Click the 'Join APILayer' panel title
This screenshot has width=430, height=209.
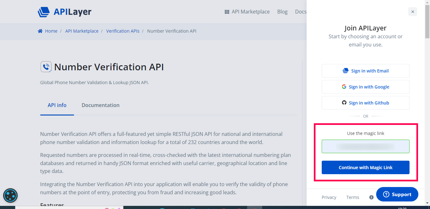click(365, 28)
